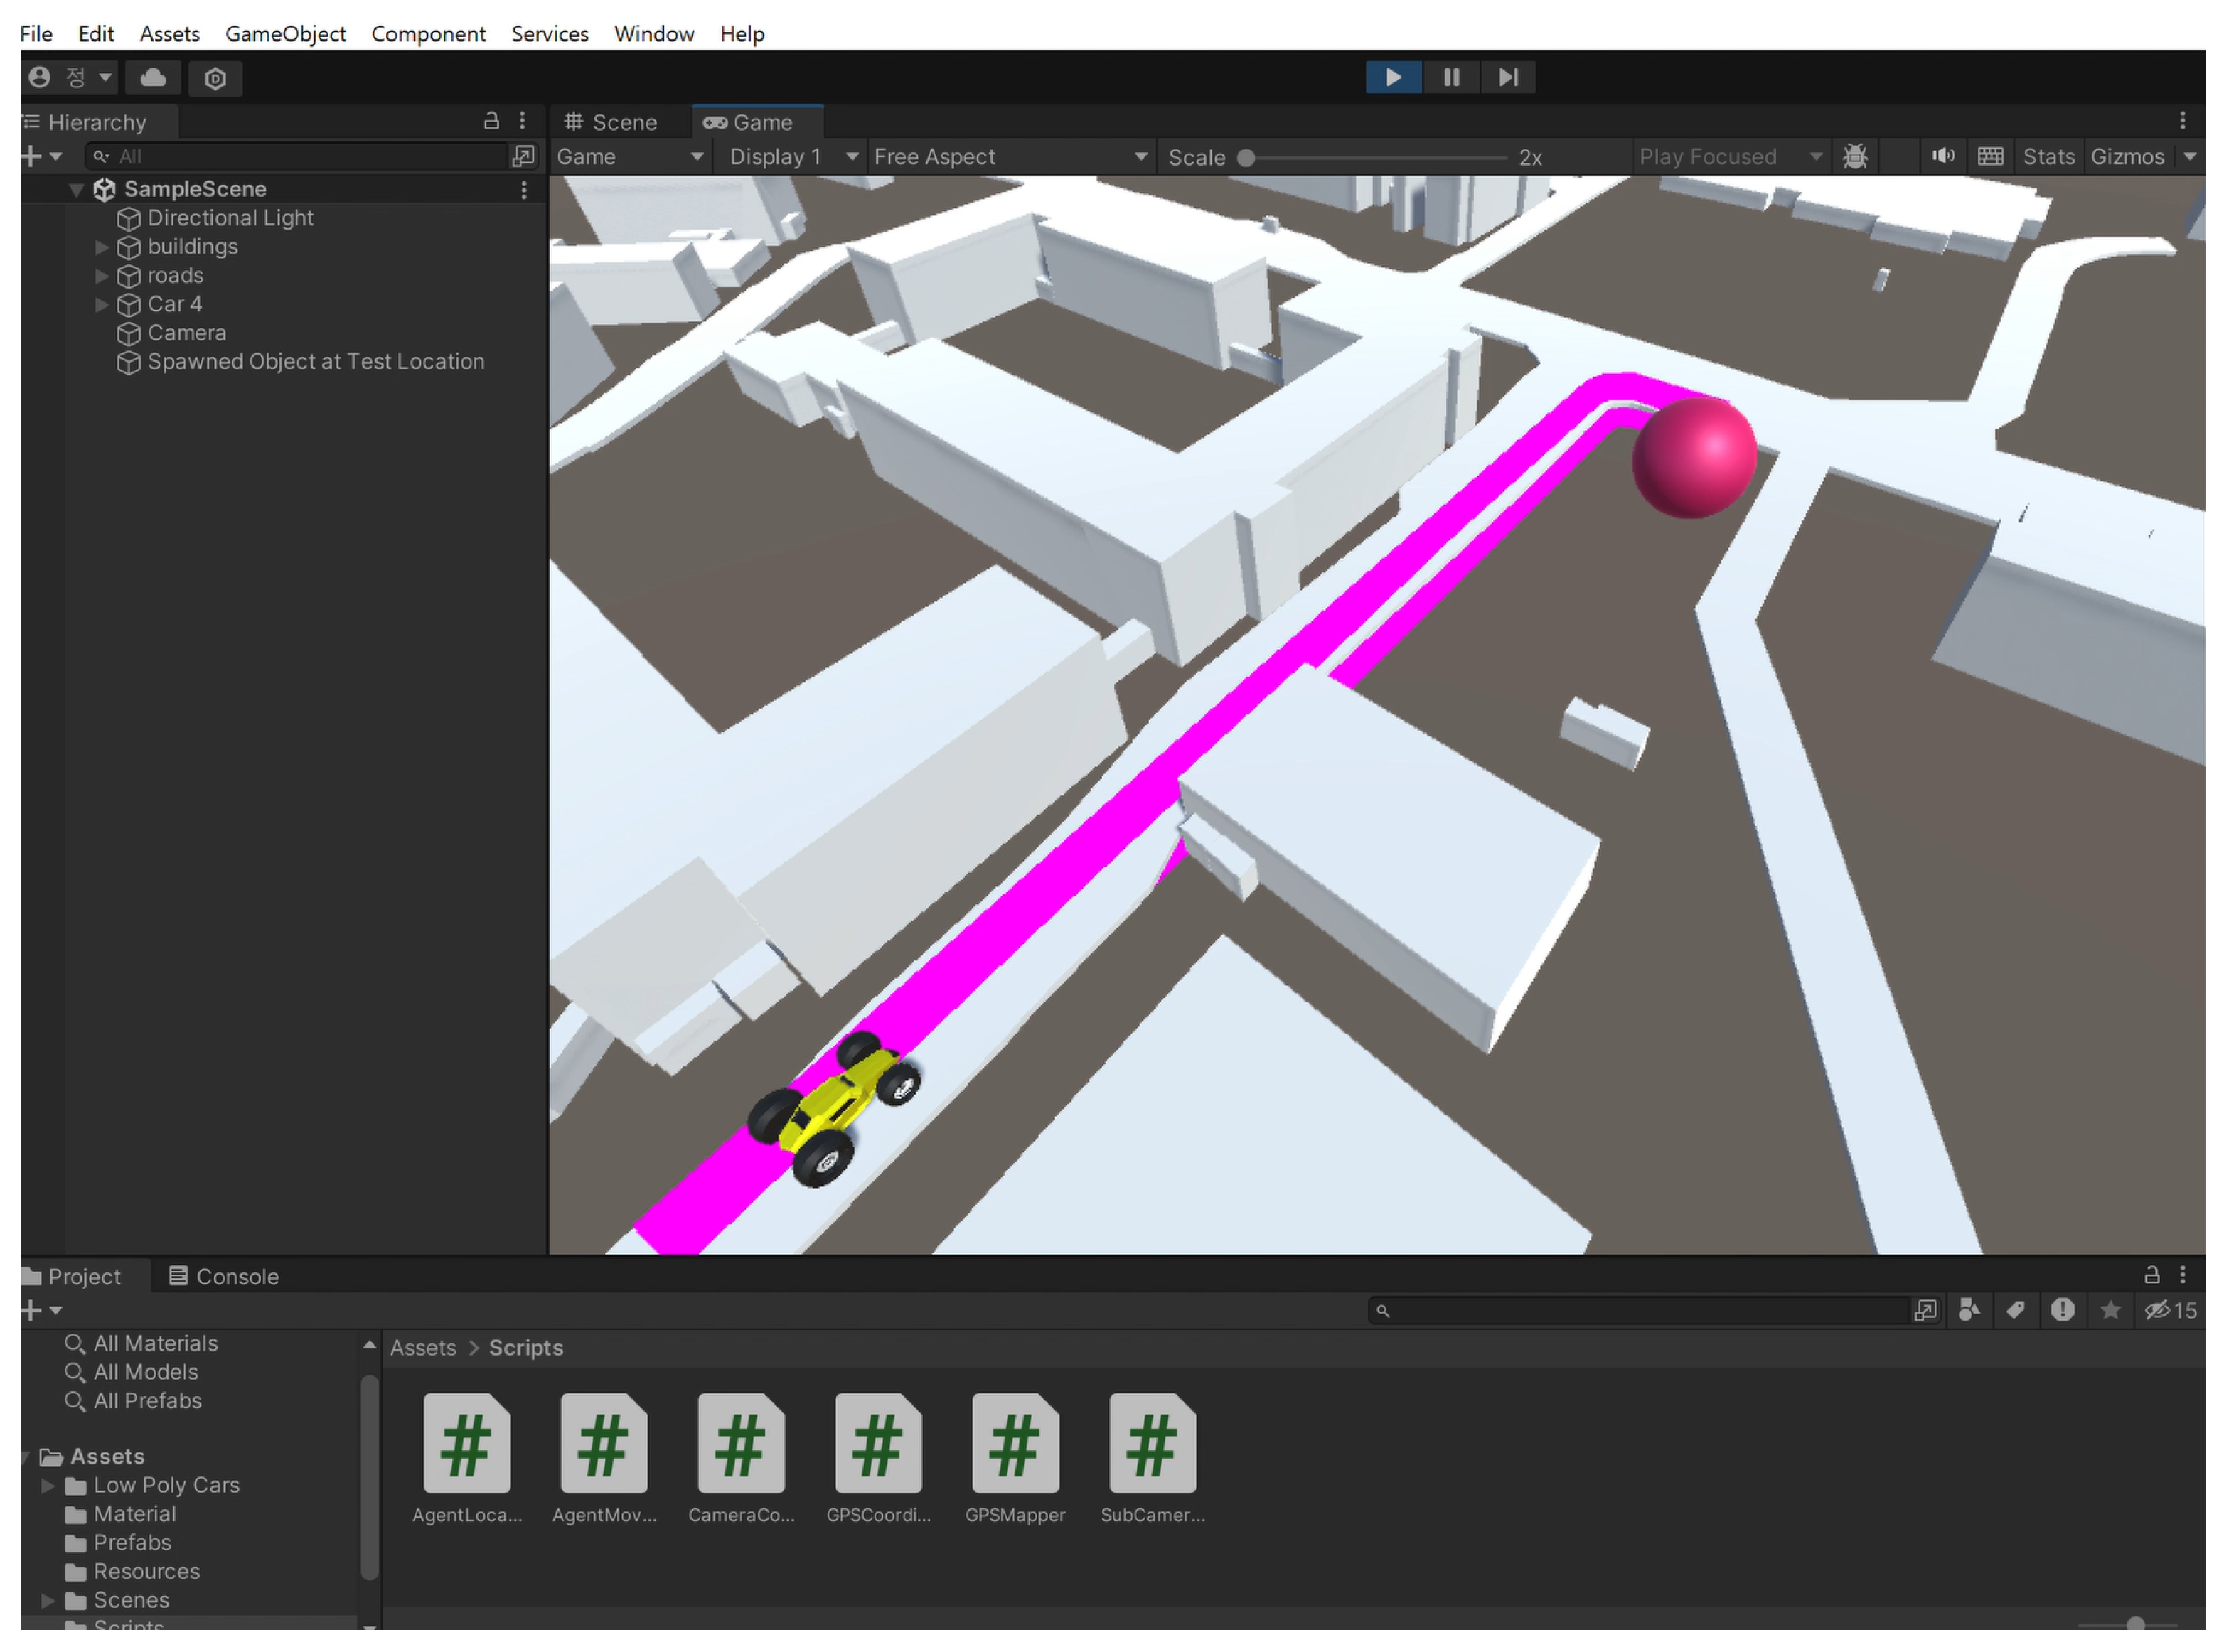This screenshot has width=2224, height=1652.
Task: Switch to the Scene tab
Action: point(611,122)
